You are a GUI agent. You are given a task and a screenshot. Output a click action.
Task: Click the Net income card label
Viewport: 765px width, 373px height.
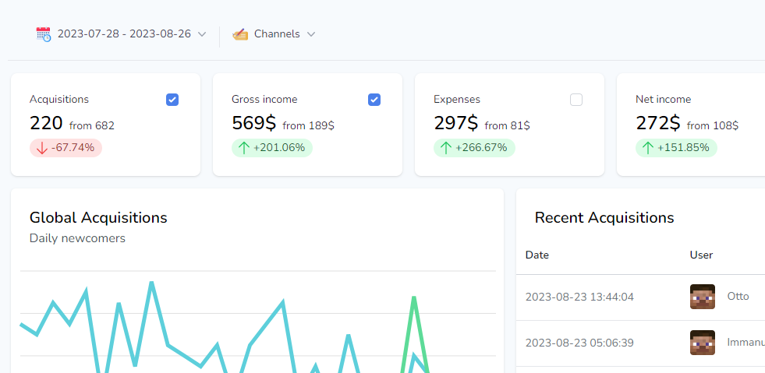pos(663,100)
